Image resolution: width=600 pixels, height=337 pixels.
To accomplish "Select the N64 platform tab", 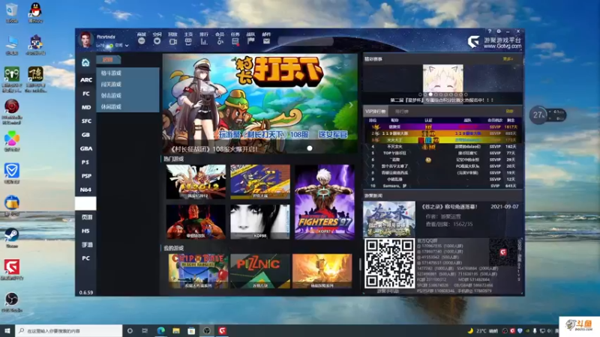I will tap(85, 190).
